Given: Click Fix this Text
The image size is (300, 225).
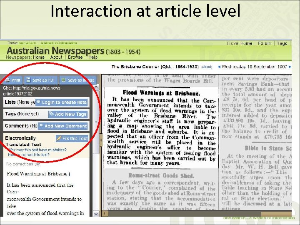Looking at the screenshot, I should [x=72, y=138].
